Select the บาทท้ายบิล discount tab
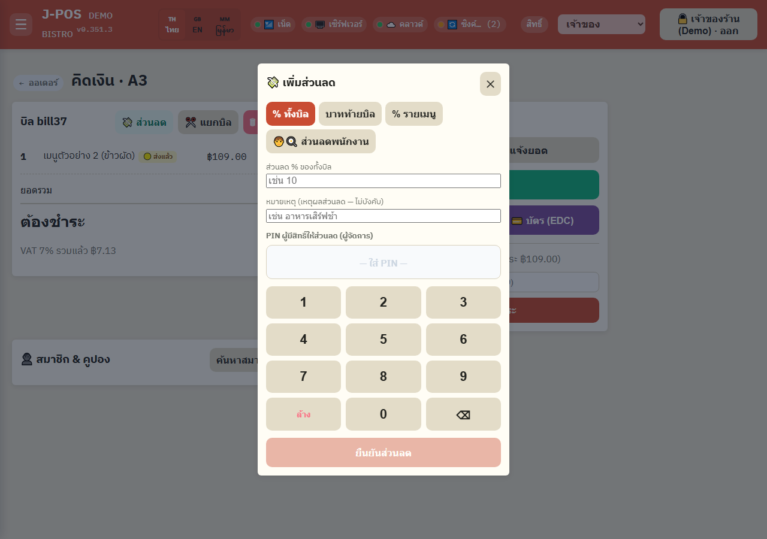Image resolution: width=767 pixels, height=539 pixels. tap(350, 114)
